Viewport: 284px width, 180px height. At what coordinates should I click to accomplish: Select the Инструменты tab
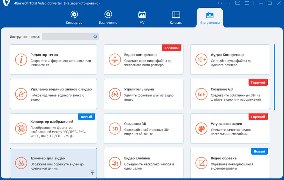click(210, 18)
